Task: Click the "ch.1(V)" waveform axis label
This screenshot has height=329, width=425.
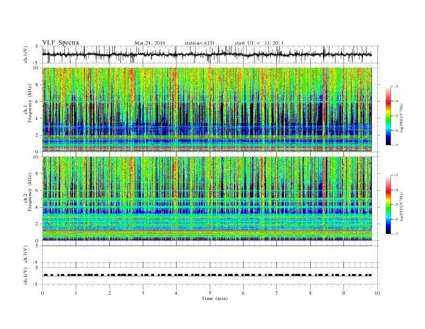Action: tap(26, 54)
